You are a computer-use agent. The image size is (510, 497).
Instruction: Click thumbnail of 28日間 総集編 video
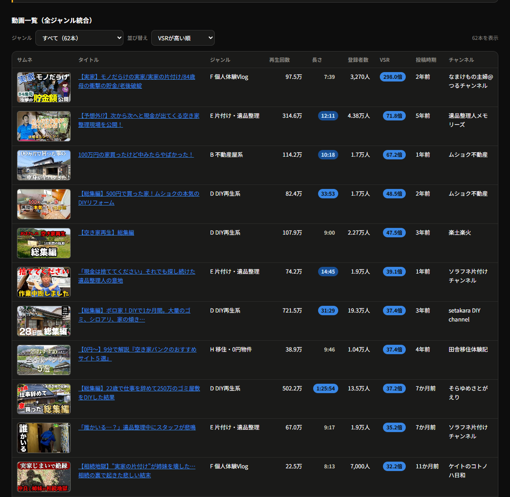click(x=44, y=321)
